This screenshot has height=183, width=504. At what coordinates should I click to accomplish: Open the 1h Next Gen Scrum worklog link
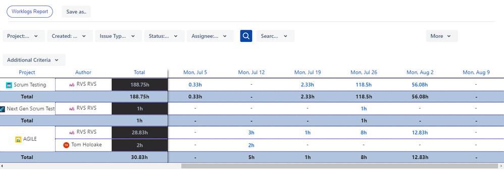click(364, 108)
